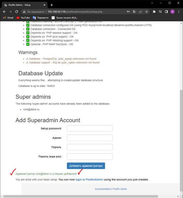Screen dimensions: 183x198
Task: Click the saved passwords key icon
Action: [128, 12]
